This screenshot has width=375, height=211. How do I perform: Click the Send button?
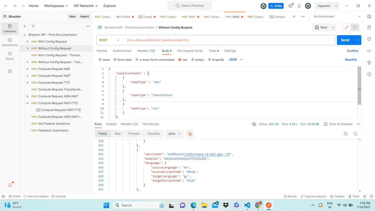click(345, 40)
